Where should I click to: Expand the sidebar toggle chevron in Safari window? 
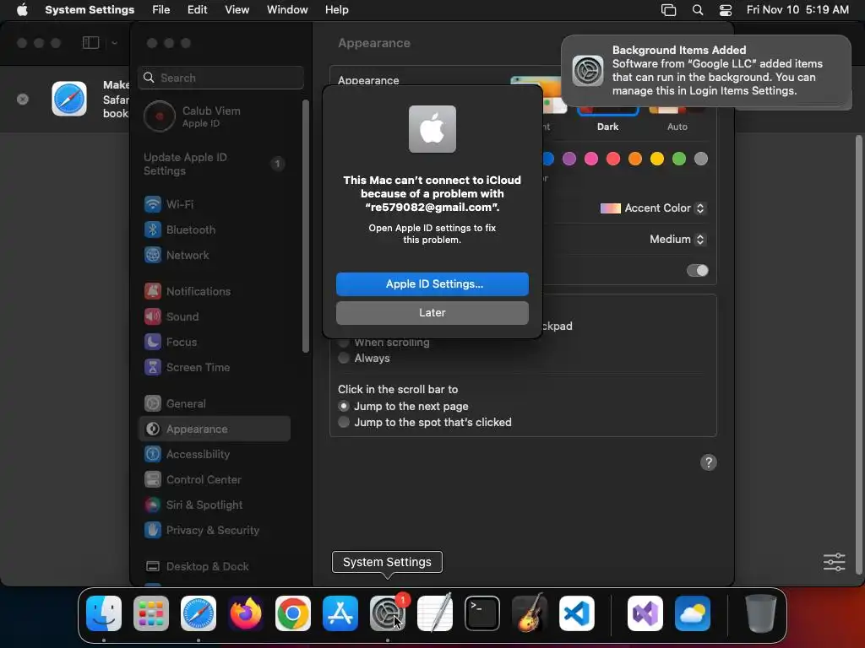click(114, 43)
